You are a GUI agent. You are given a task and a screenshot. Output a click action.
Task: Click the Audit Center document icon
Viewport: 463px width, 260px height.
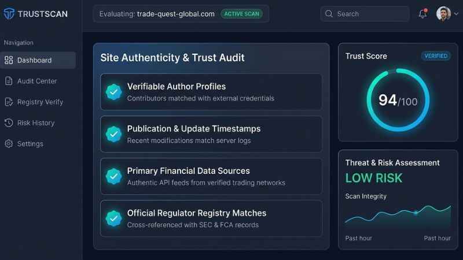pos(9,81)
